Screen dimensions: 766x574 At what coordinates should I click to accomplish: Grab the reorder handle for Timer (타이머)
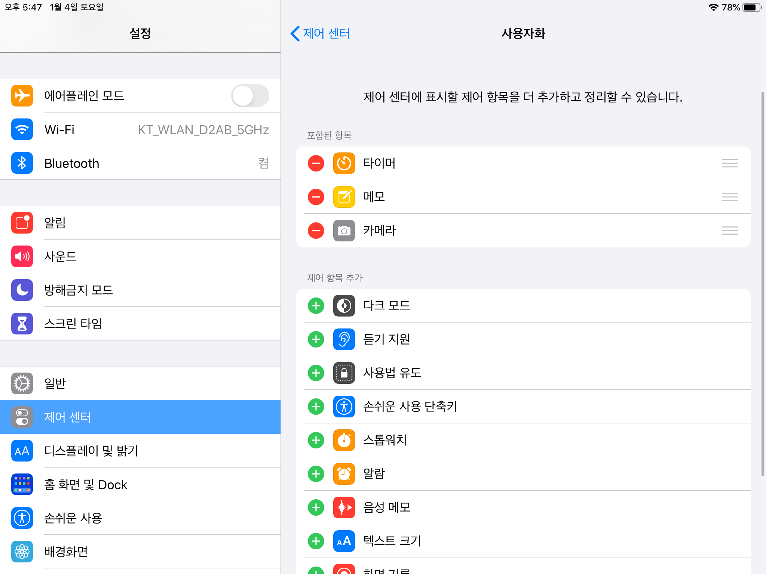pos(730,163)
